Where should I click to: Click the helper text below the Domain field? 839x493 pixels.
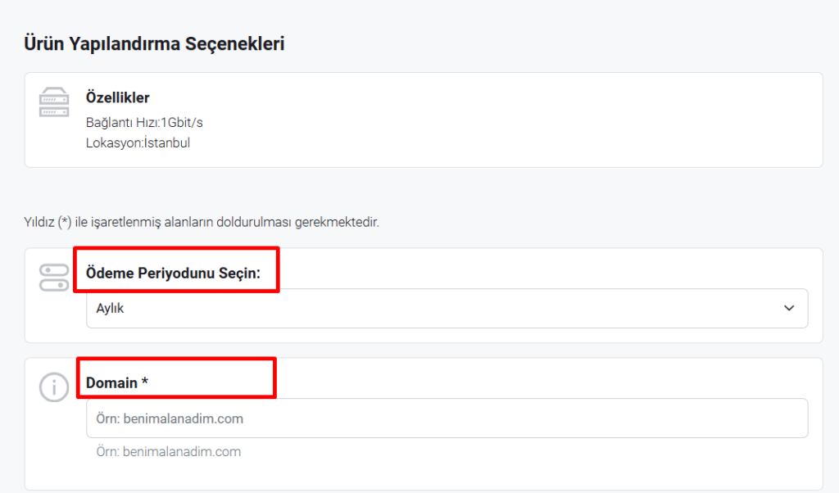pos(169,452)
